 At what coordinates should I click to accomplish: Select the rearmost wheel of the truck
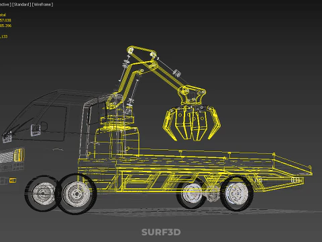[x=237, y=194]
